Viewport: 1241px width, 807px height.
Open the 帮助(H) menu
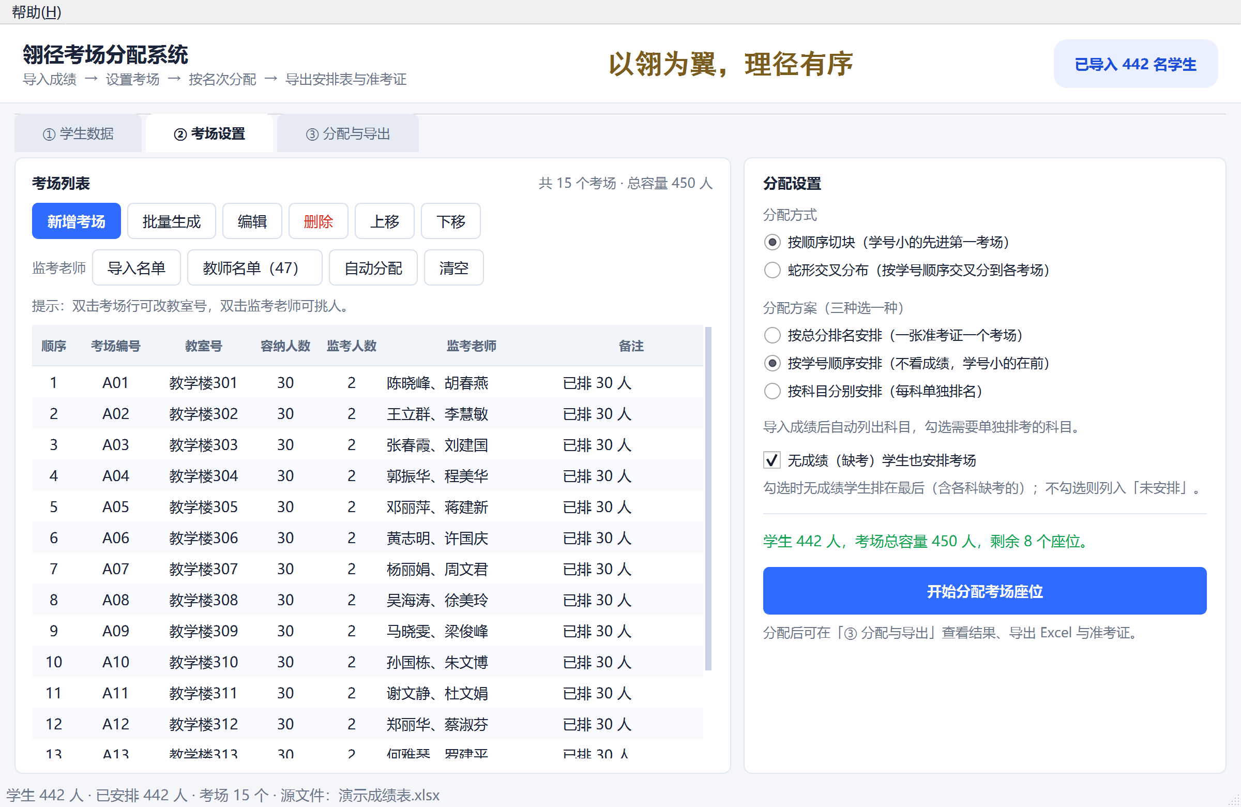(37, 11)
